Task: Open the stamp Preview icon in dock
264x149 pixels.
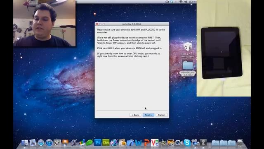Action: point(33,143)
